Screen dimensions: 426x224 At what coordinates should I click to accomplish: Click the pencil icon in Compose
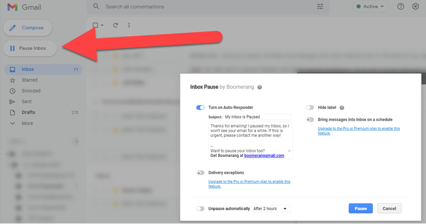[12, 28]
